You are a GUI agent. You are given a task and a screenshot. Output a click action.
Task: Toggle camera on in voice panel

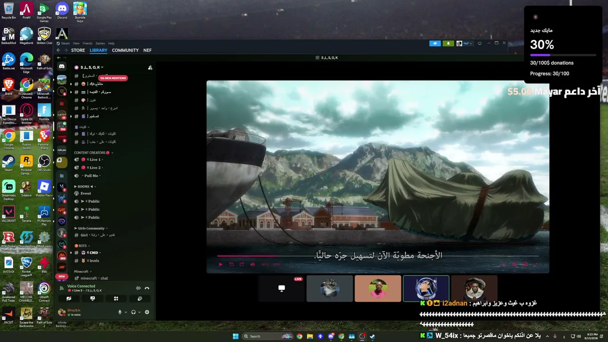click(x=69, y=299)
